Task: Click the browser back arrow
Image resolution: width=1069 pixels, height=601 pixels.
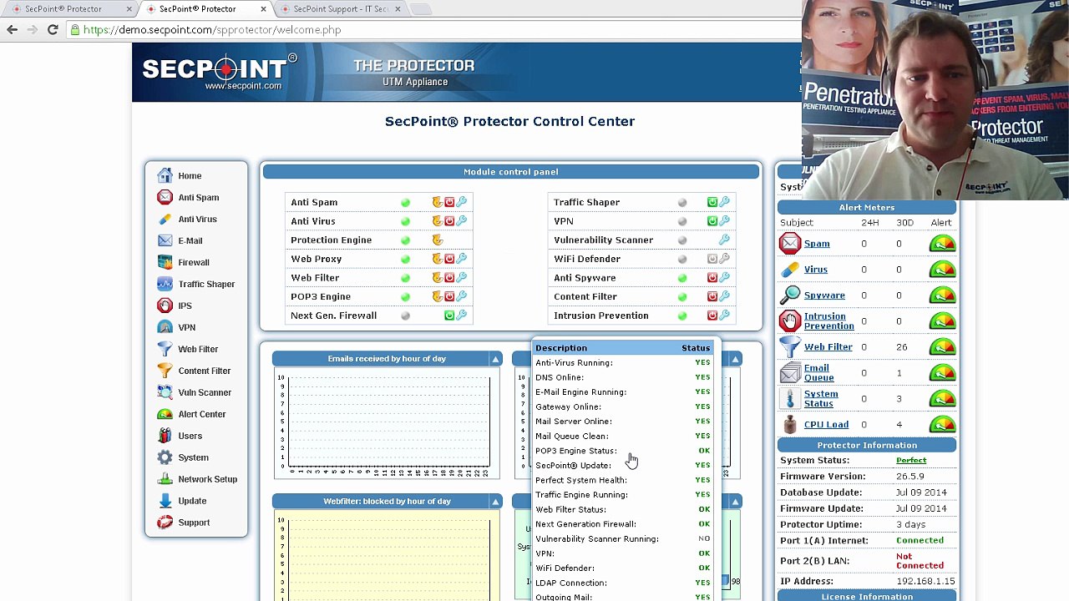Action: coord(12,30)
